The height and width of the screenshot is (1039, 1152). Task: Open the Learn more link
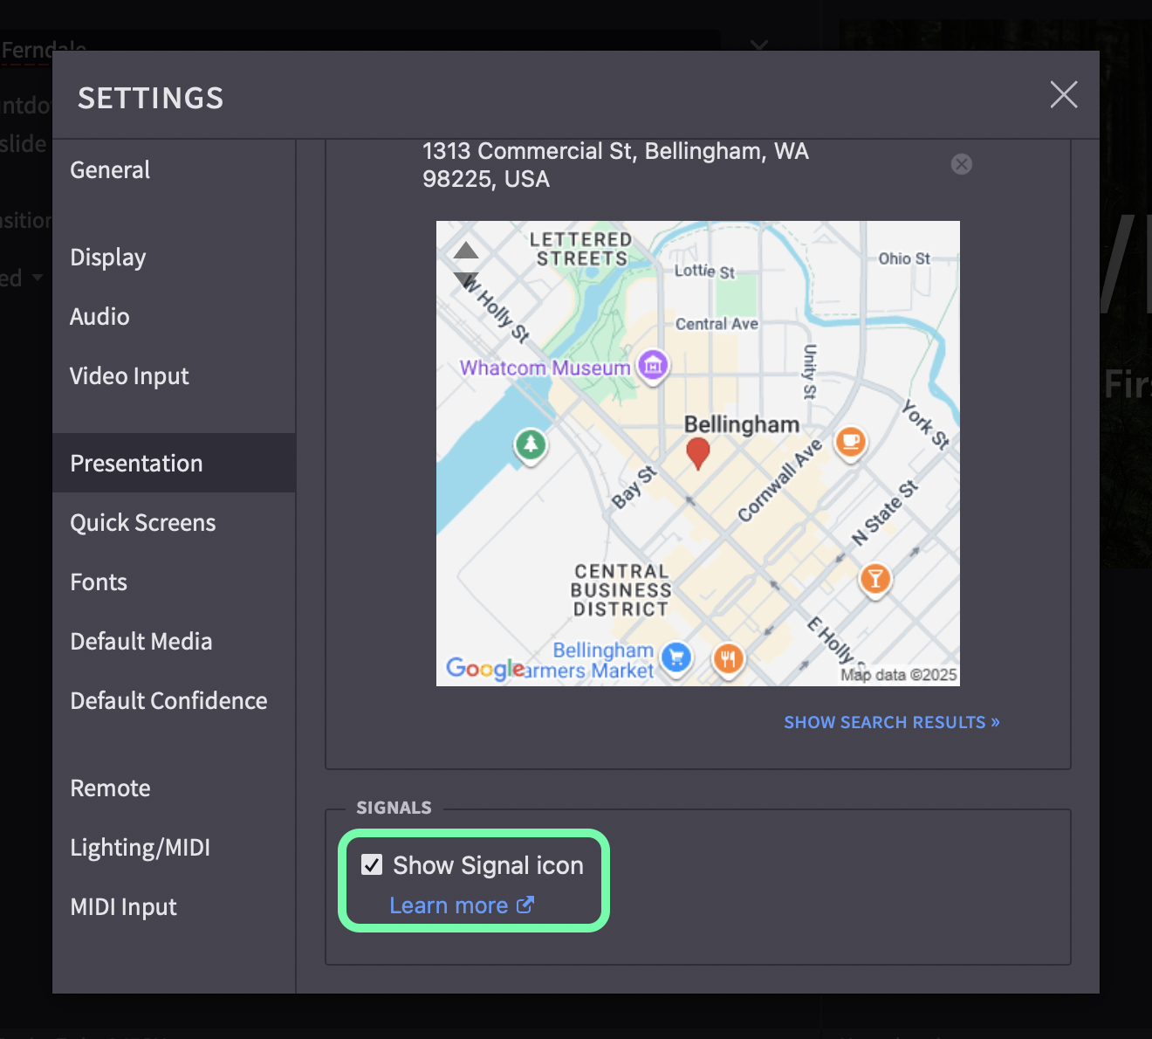click(x=461, y=905)
